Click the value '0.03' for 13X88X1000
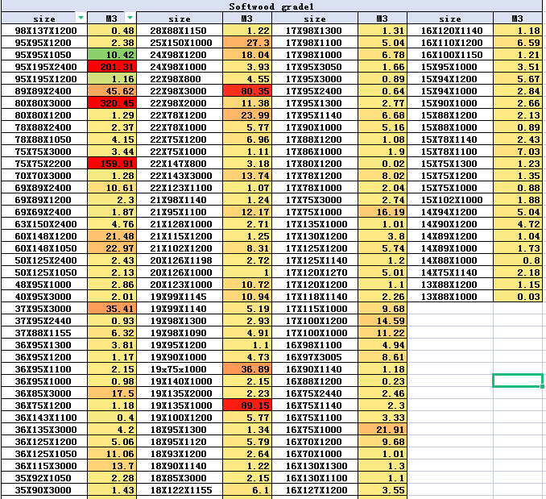This screenshot has width=546, height=499. (x=518, y=297)
